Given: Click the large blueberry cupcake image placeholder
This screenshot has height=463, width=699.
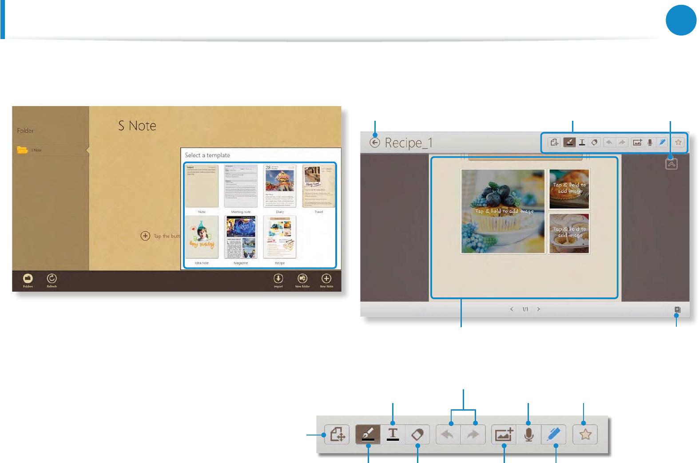Looking at the screenshot, I should 503,211.
